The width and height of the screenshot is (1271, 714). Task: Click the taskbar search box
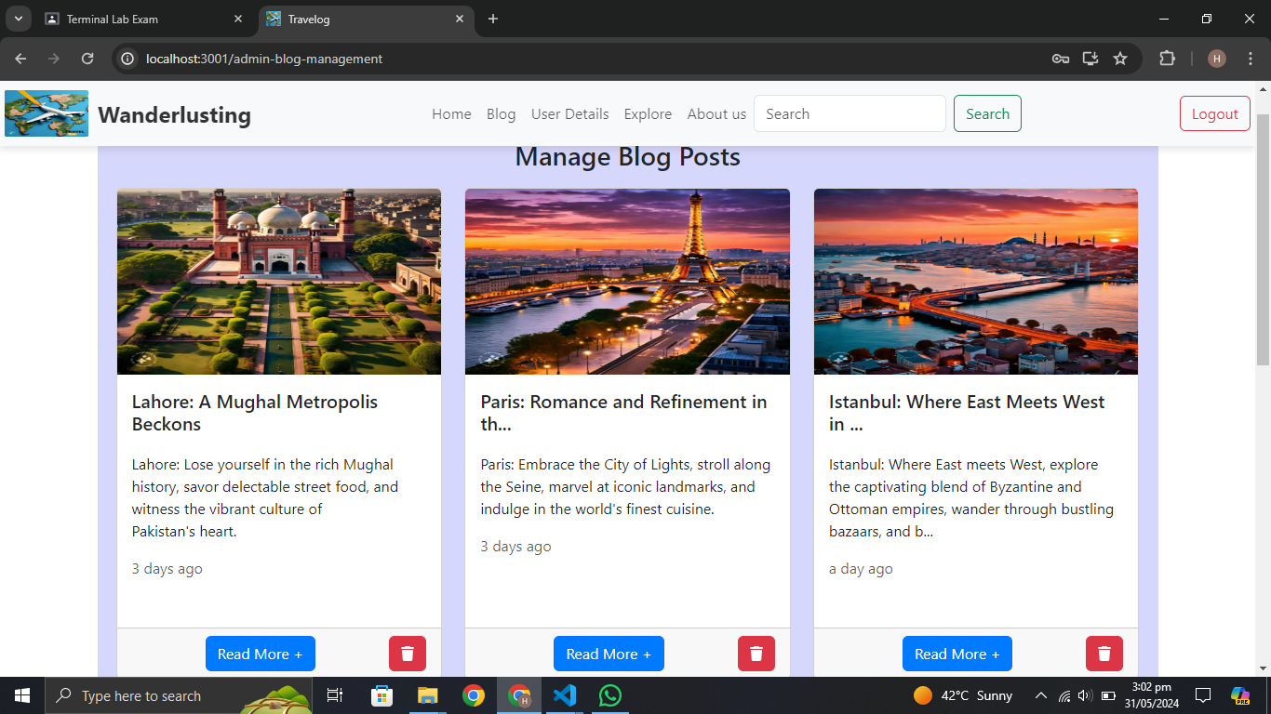pos(179,695)
